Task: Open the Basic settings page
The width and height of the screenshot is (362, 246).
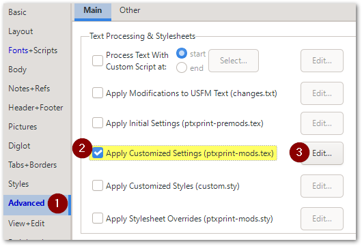Action: click(x=17, y=12)
